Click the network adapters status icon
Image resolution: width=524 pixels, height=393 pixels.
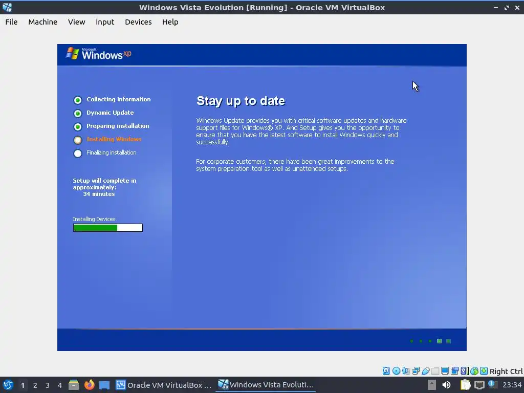tap(416, 370)
